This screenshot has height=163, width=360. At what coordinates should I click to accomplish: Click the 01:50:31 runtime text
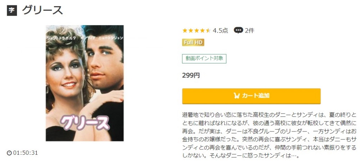tap(25, 153)
